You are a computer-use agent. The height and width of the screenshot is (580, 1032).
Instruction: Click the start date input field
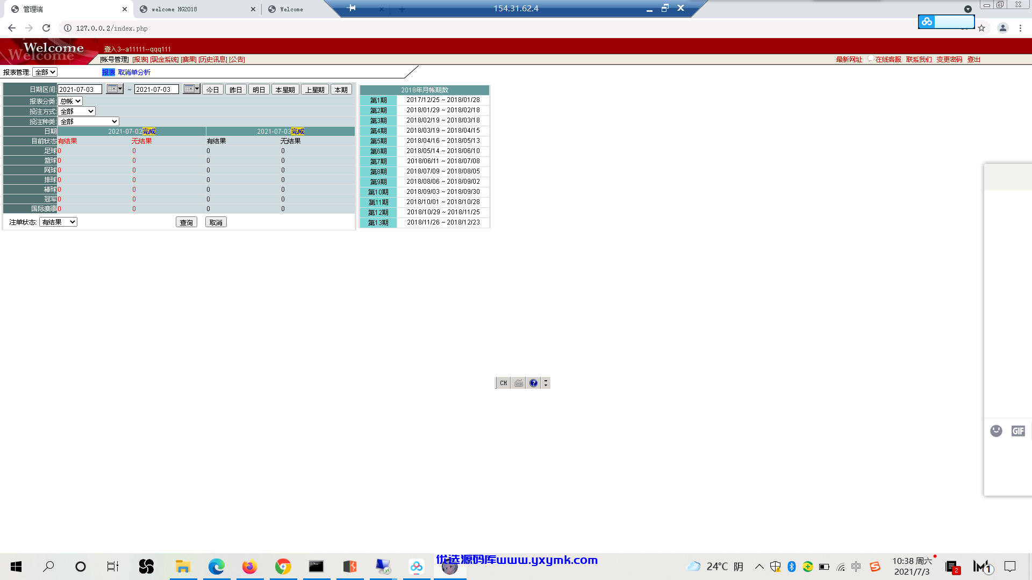(x=80, y=89)
